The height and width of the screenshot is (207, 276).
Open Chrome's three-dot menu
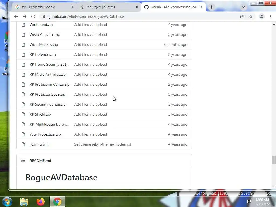[x=270, y=16]
